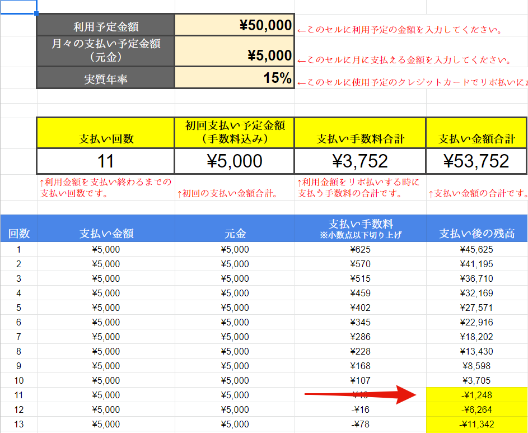
Task: Click the fee cell ¥286
Action: (361, 337)
